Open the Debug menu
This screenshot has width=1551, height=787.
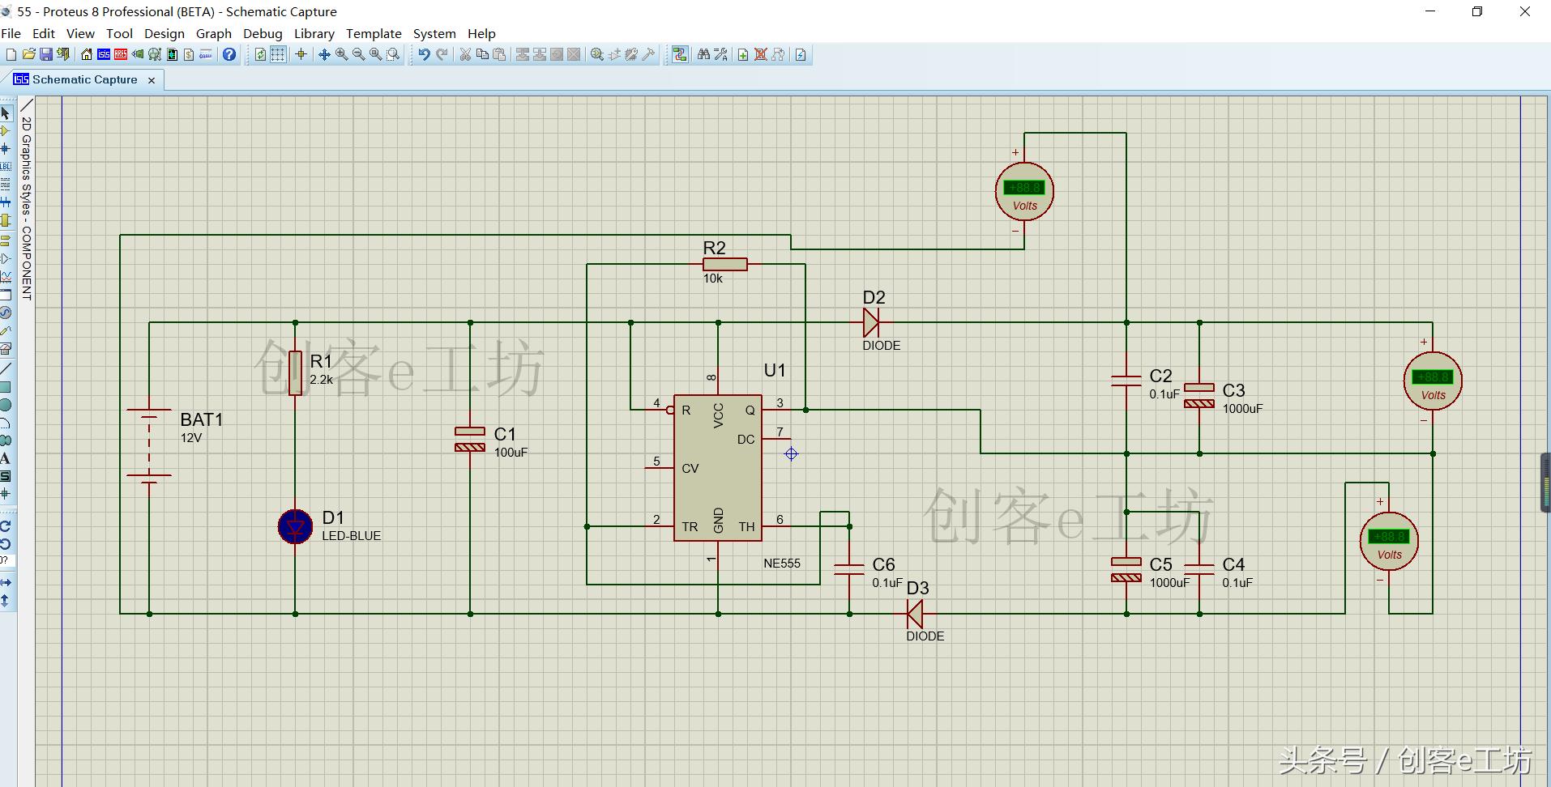tap(263, 33)
